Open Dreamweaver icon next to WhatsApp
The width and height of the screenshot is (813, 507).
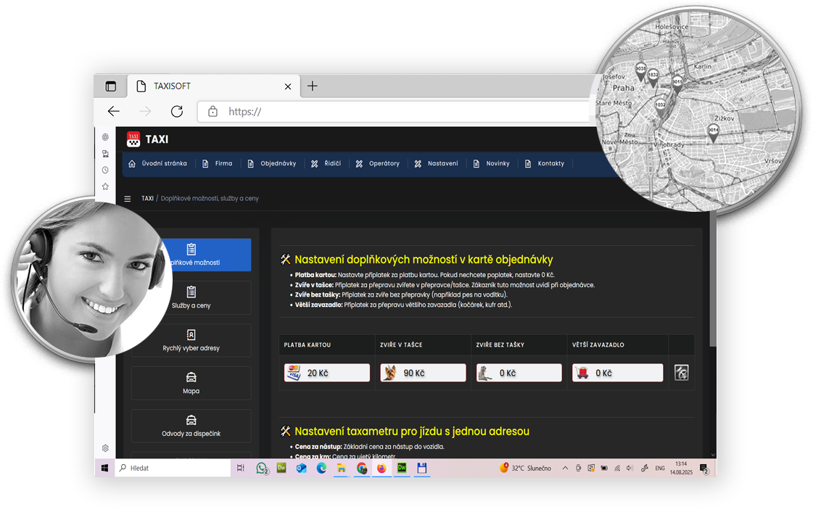tap(281, 468)
